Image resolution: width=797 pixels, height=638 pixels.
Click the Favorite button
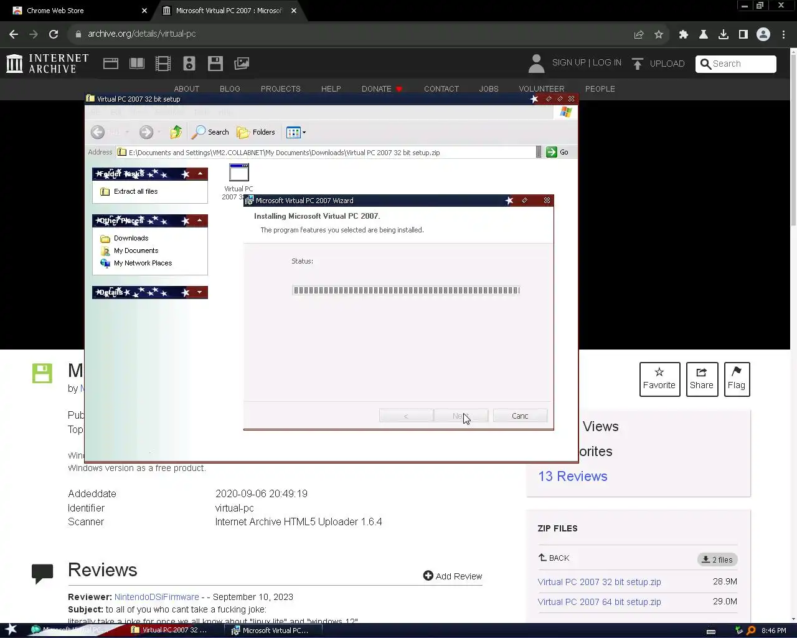coord(659,379)
